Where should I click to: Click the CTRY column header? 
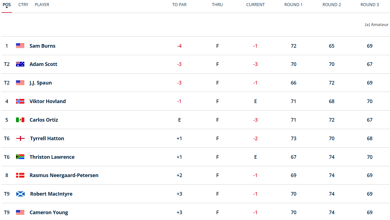(x=23, y=5)
